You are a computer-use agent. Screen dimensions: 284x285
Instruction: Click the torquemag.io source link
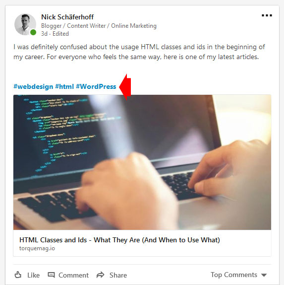tap(37, 248)
